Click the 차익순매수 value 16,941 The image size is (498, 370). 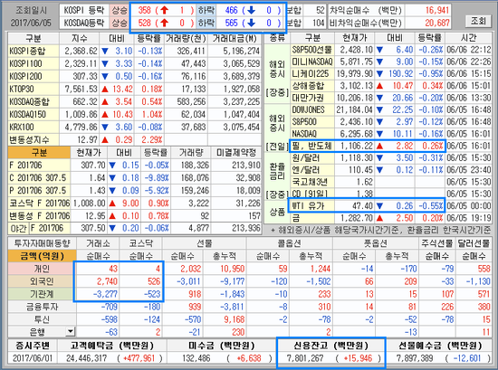tap(436, 11)
